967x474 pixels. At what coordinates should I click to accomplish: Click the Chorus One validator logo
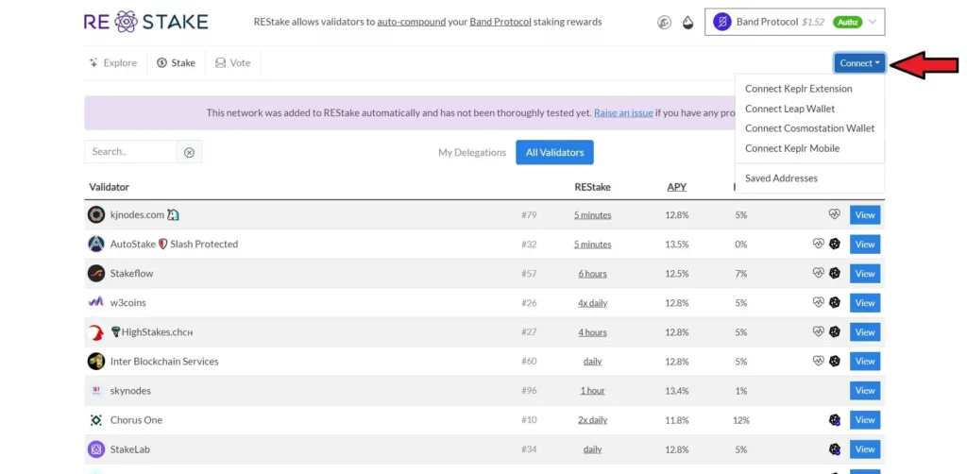pos(96,420)
